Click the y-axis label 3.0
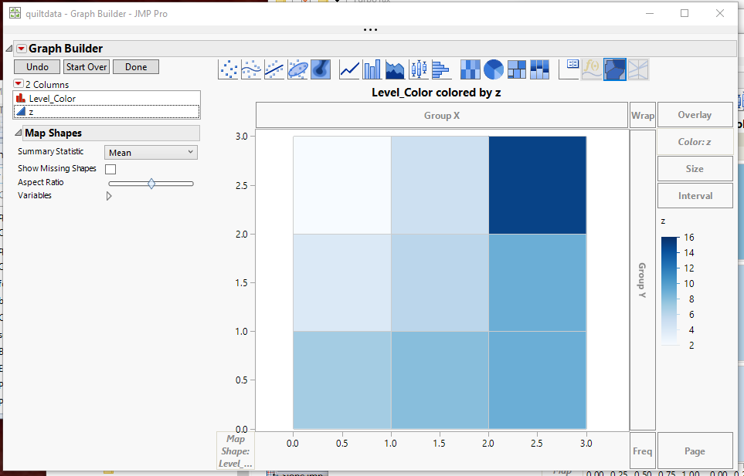This screenshot has height=476, width=744. [x=242, y=137]
